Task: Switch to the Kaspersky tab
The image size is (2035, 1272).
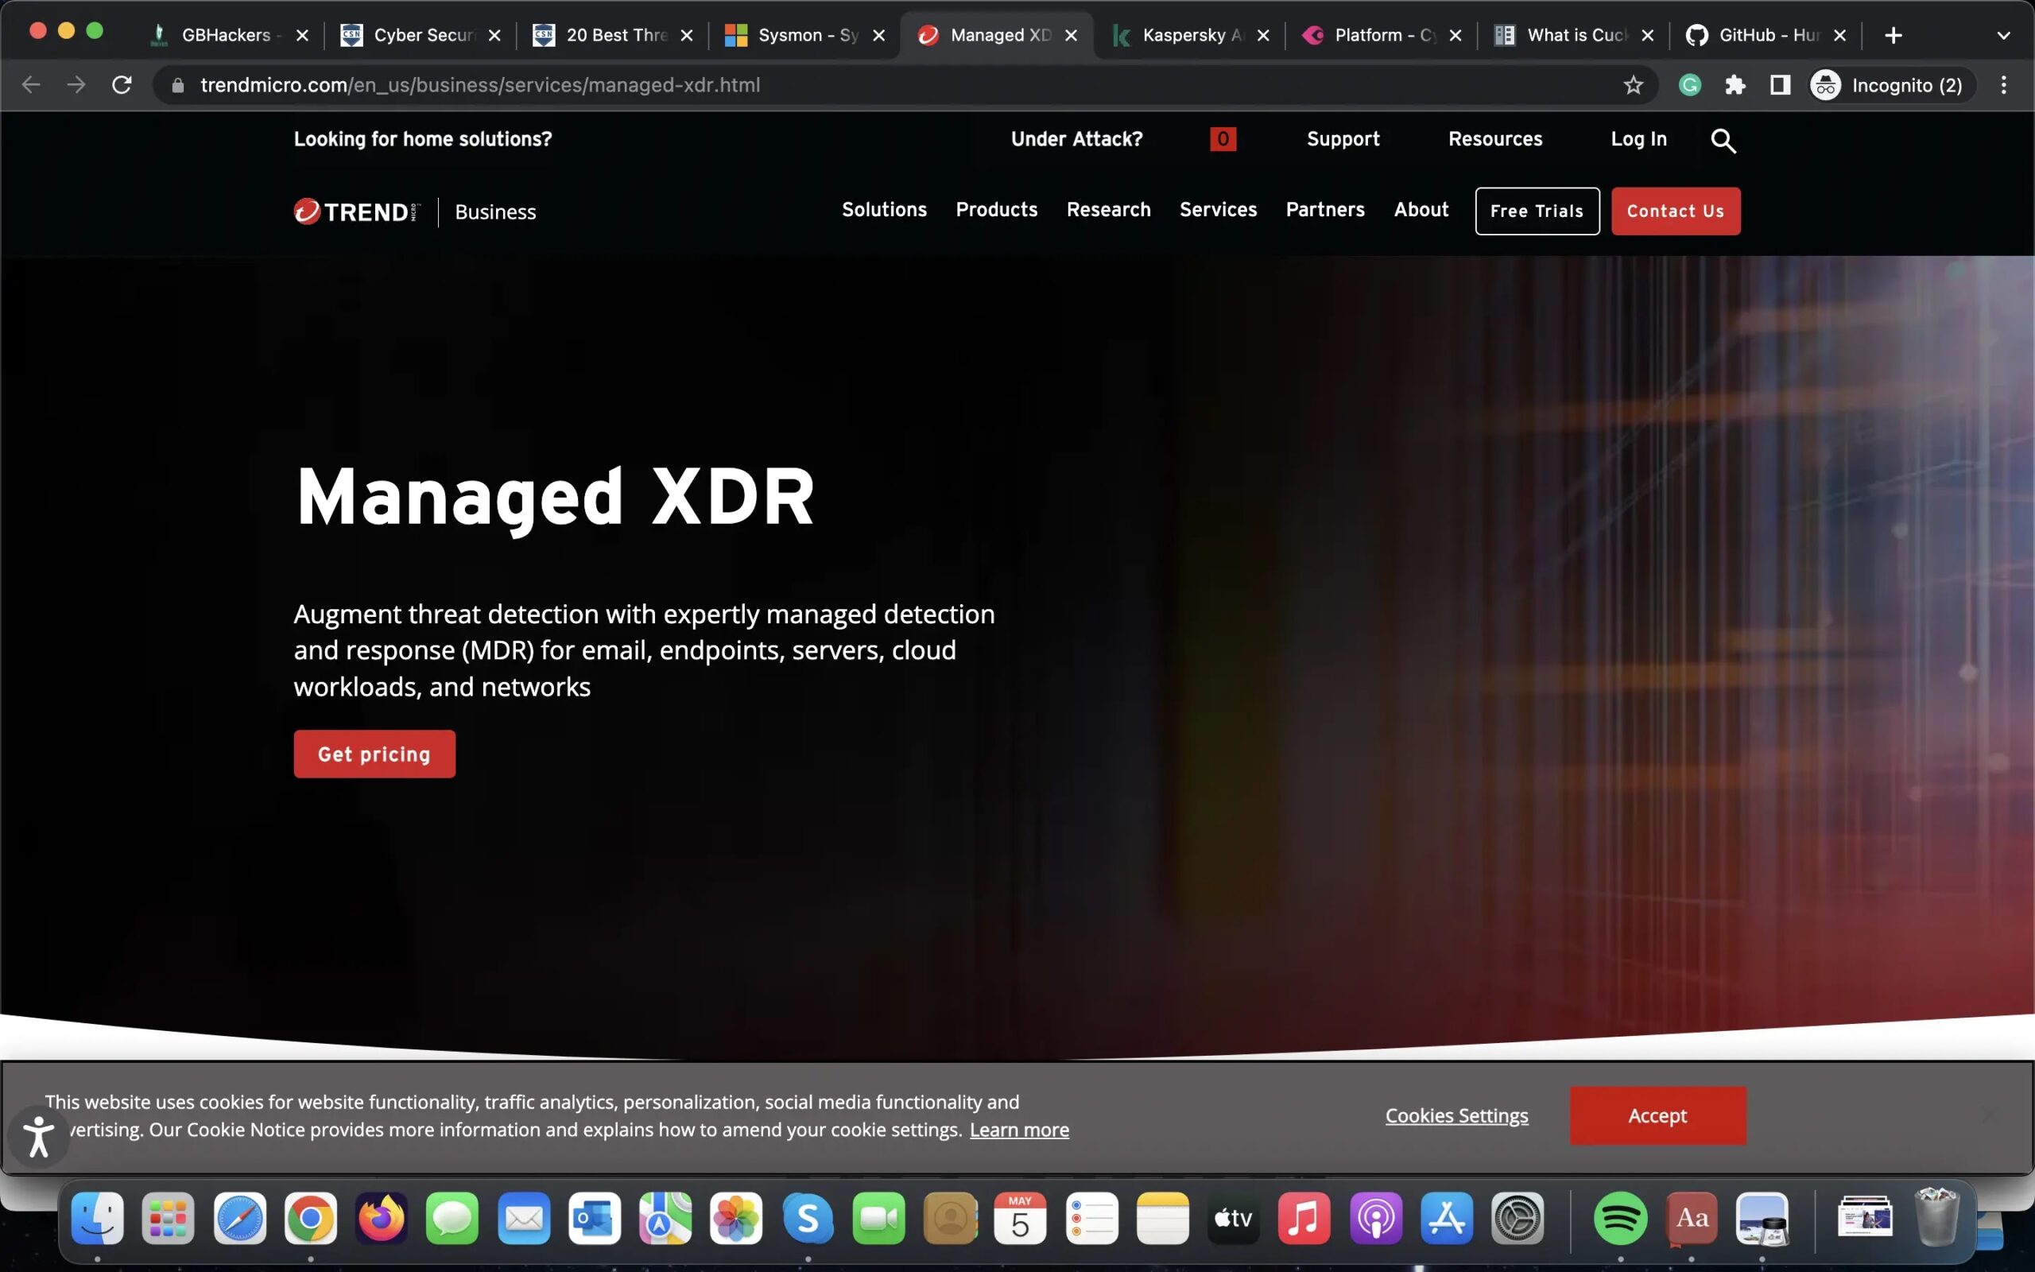Action: (x=1189, y=35)
